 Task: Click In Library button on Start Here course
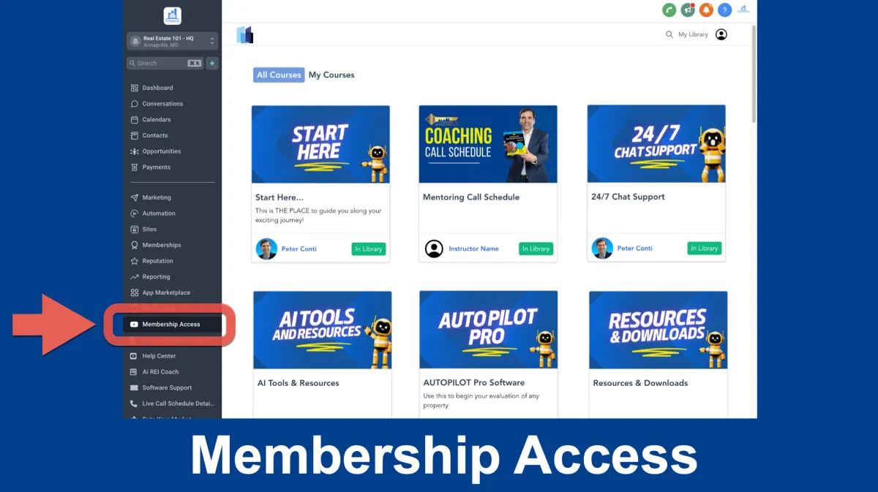tap(369, 249)
